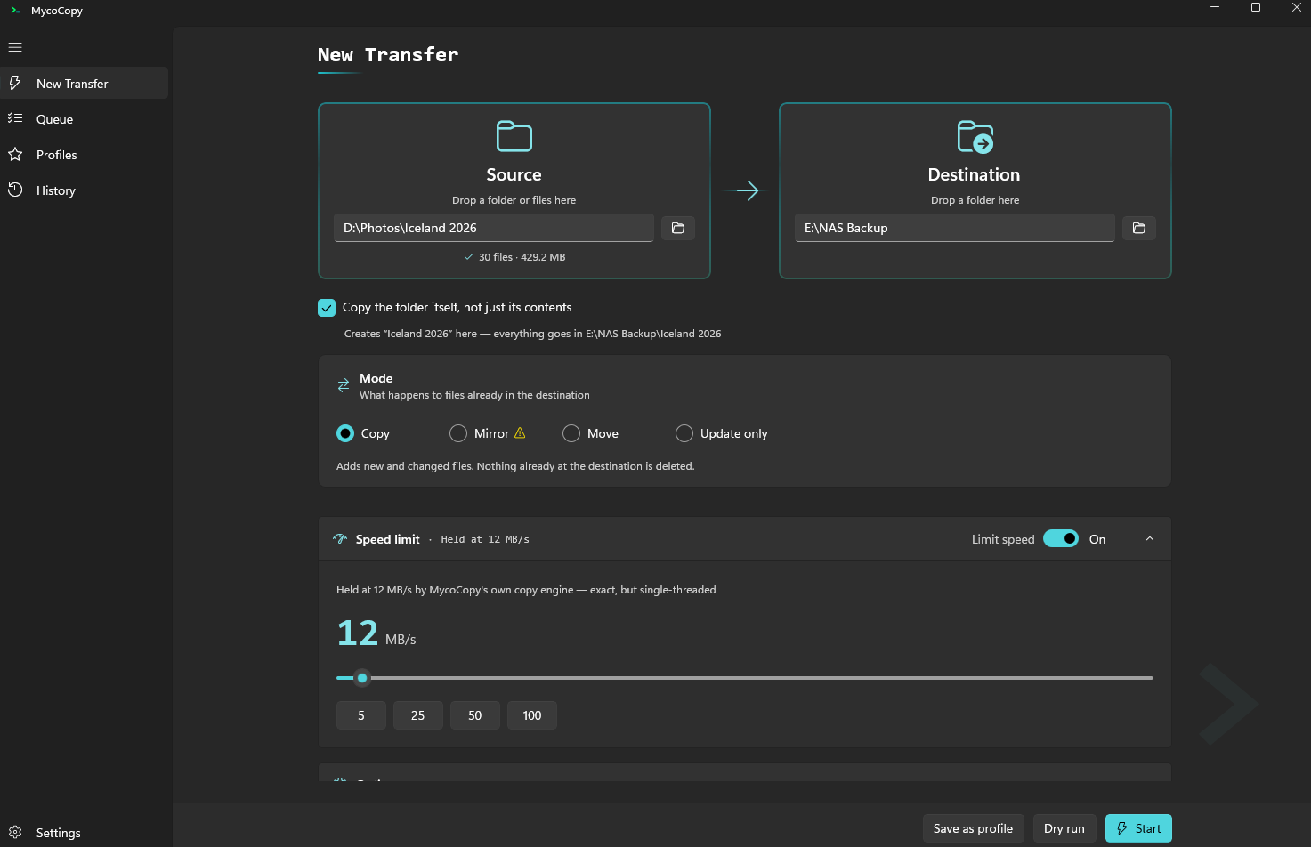Click 'Adds new and changed files' description
The width and height of the screenshot is (1311, 847).
pos(515,466)
